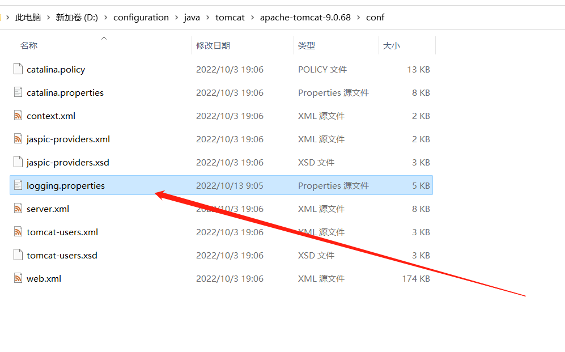Click the tomcat-users.xsd file icon
565x352 pixels.
coord(18,255)
